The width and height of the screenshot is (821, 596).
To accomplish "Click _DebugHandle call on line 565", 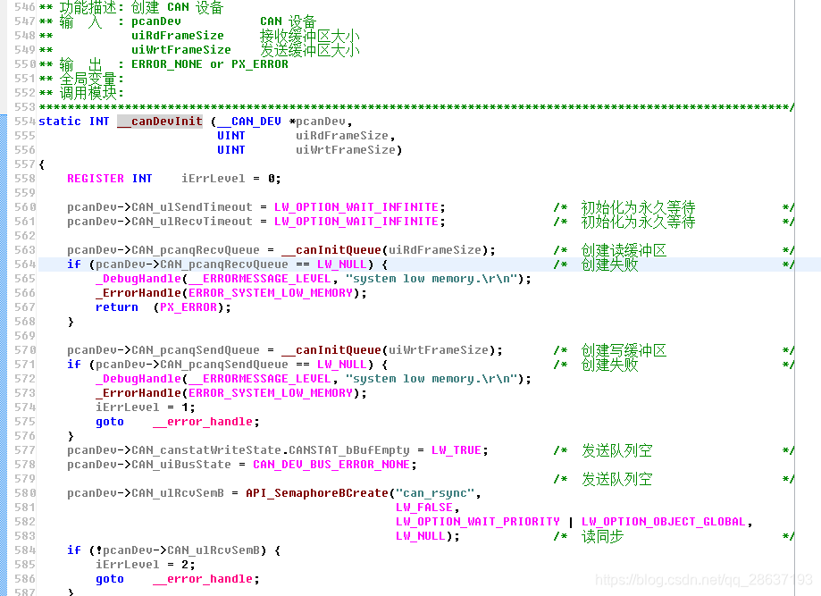I will coord(138,279).
